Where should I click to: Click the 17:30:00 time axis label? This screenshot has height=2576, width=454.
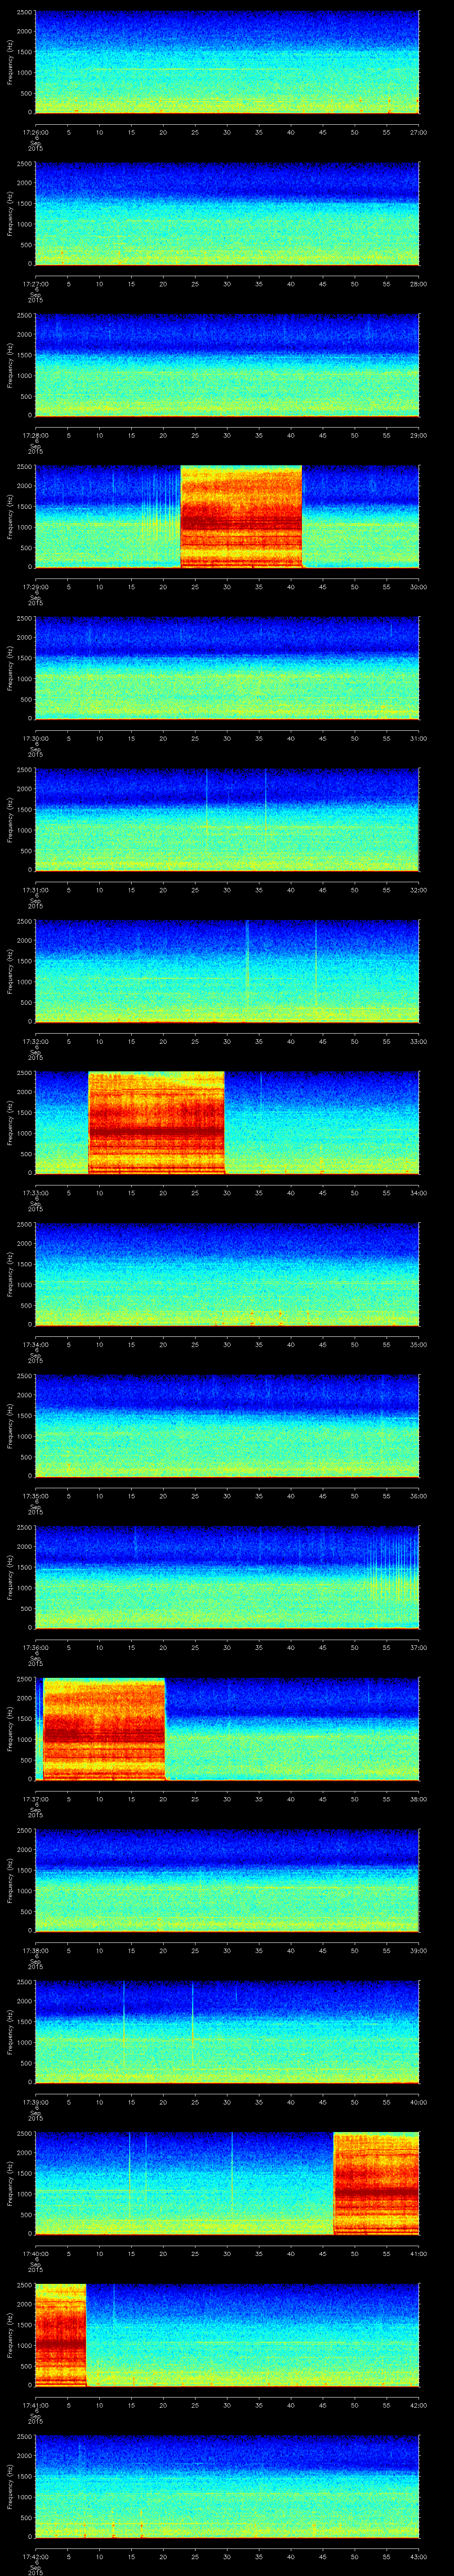point(35,738)
